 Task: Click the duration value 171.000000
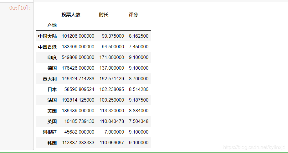click(x=112, y=57)
